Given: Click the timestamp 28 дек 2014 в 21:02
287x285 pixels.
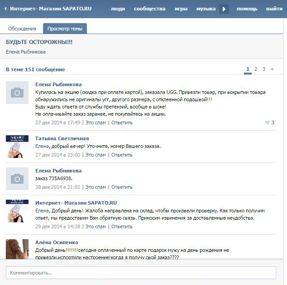Looking at the screenshot, I should pyautogui.click(x=57, y=187).
